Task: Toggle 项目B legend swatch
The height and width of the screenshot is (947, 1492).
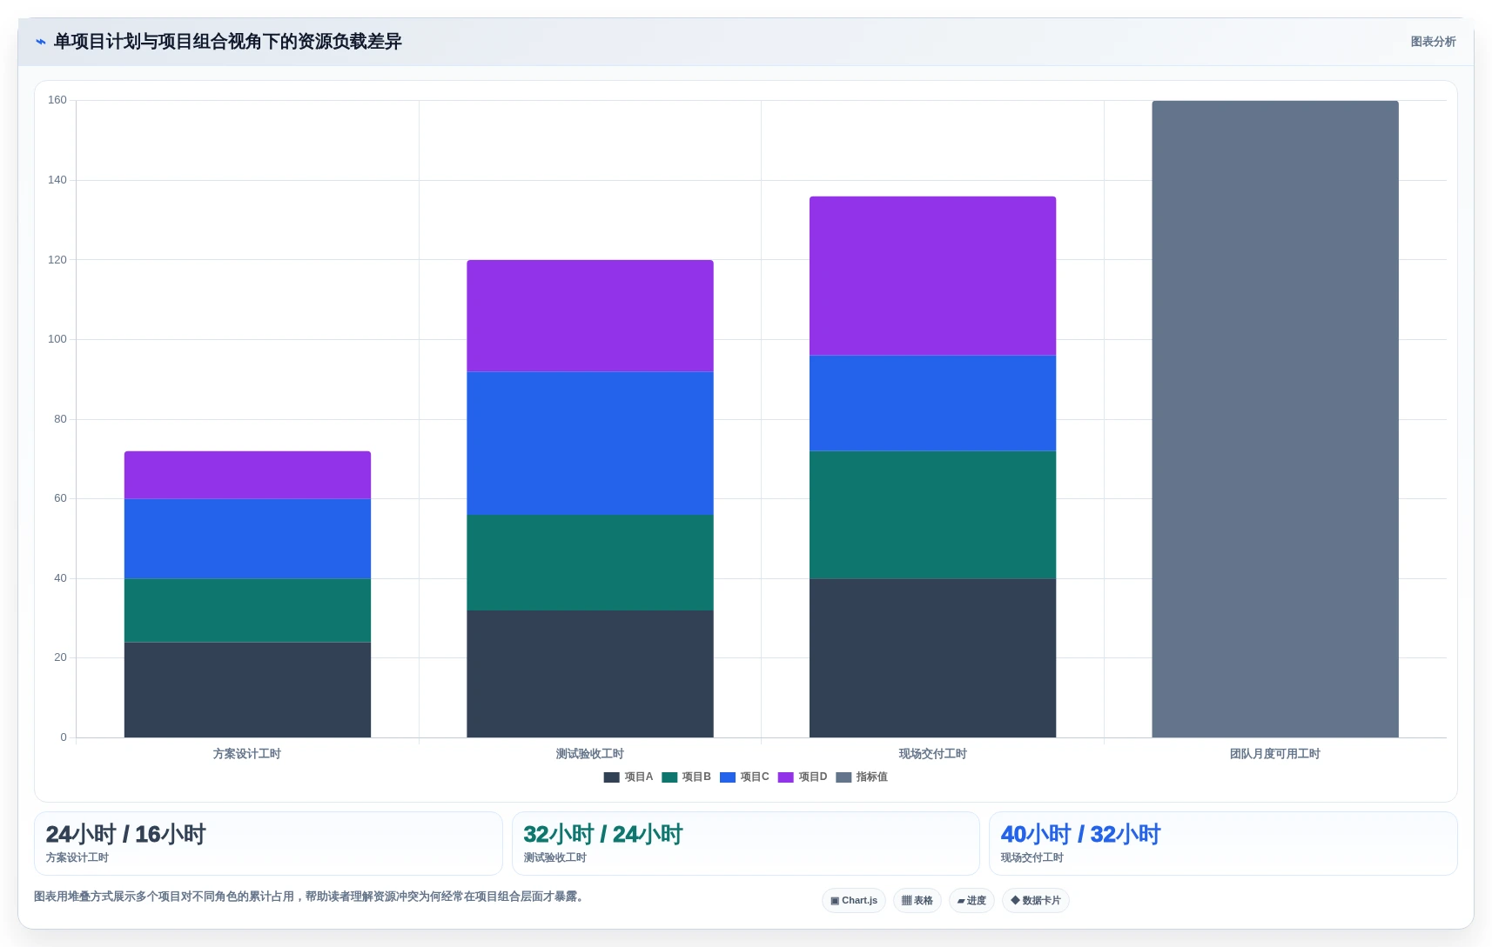Action: coord(669,777)
